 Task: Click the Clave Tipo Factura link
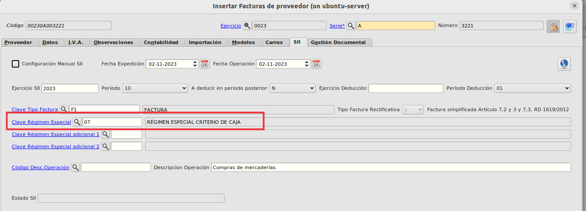tap(35, 109)
